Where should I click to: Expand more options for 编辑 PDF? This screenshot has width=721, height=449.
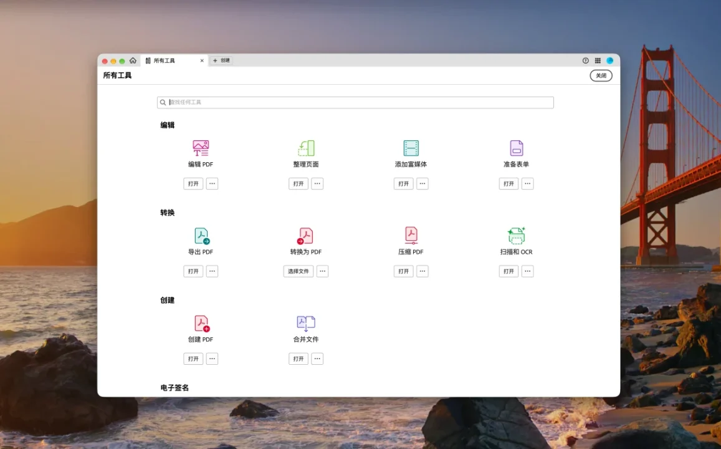pyautogui.click(x=212, y=183)
